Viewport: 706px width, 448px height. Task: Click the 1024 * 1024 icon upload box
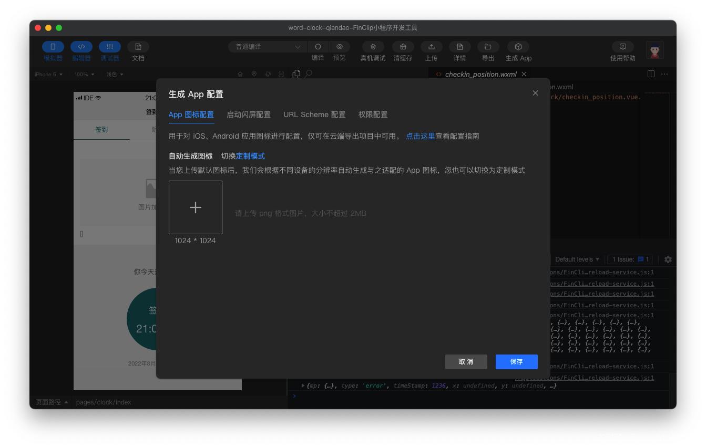[x=196, y=207]
